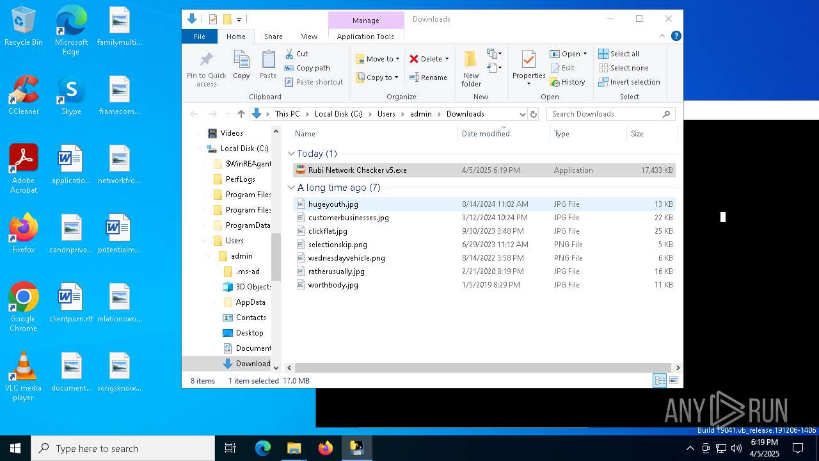Click Invert selection
The image size is (819, 461).
[629, 82]
